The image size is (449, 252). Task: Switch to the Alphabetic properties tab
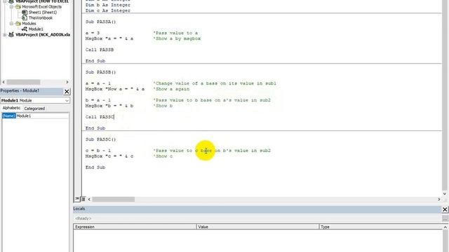coord(11,108)
